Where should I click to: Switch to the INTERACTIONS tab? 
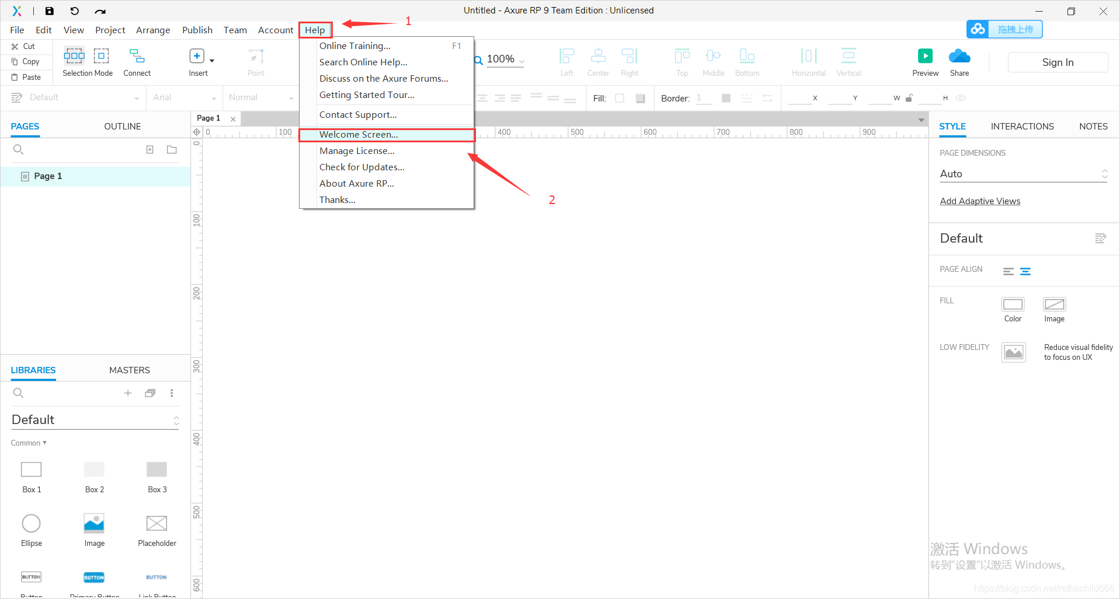click(1022, 127)
